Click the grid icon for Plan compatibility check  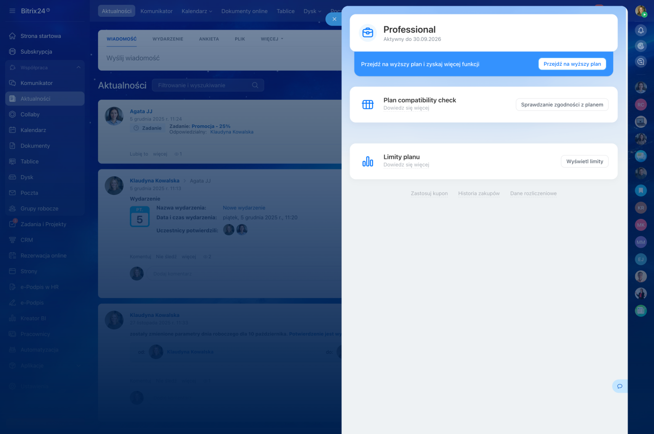click(368, 105)
